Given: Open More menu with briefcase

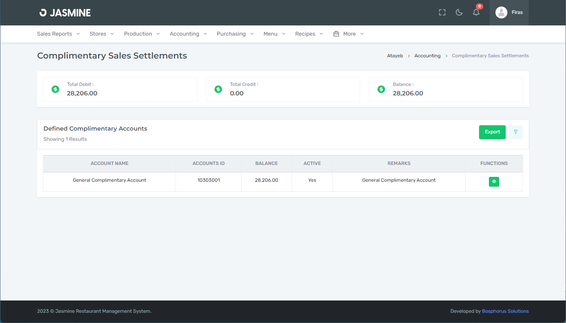Looking at the screenshot, I should click(x=349, y=34).
